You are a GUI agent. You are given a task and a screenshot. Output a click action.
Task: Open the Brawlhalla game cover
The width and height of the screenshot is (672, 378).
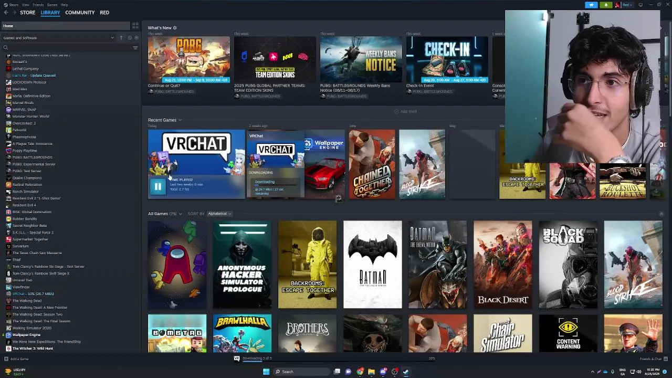tap(242, 333)
